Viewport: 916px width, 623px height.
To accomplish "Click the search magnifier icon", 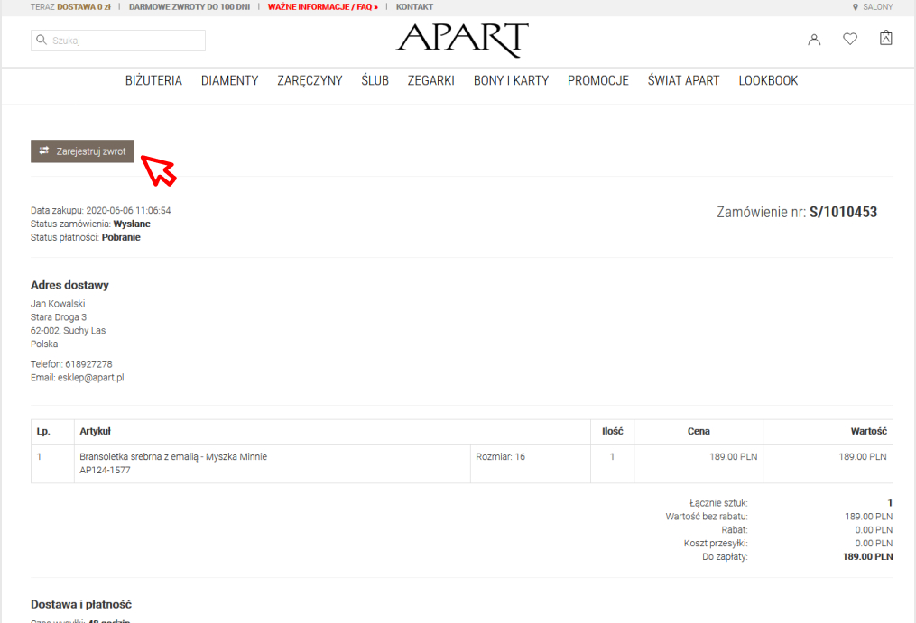I will [x=42, y=41].
